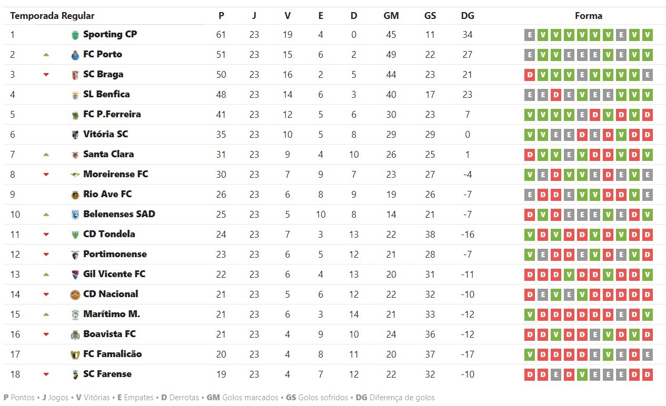Click green up arrow beside Santa Clara
666x406 pixels.
coord(46,155)
